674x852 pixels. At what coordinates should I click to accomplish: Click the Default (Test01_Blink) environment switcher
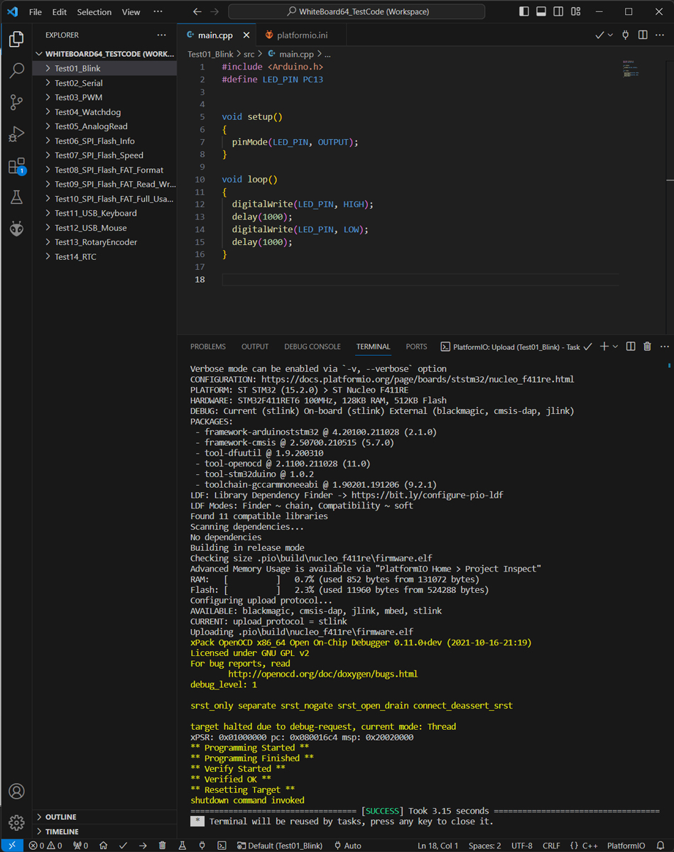coord(280,846)
